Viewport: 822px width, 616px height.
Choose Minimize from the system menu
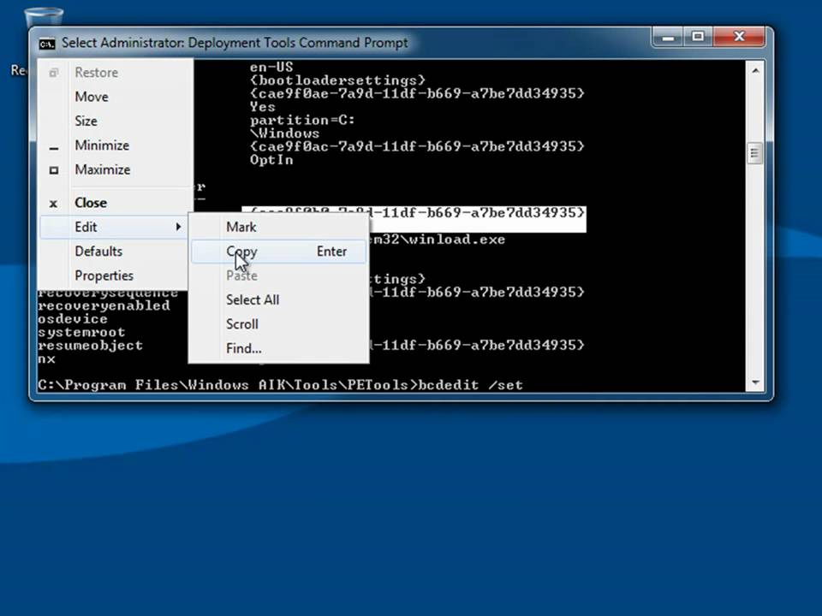pos(116,145)
